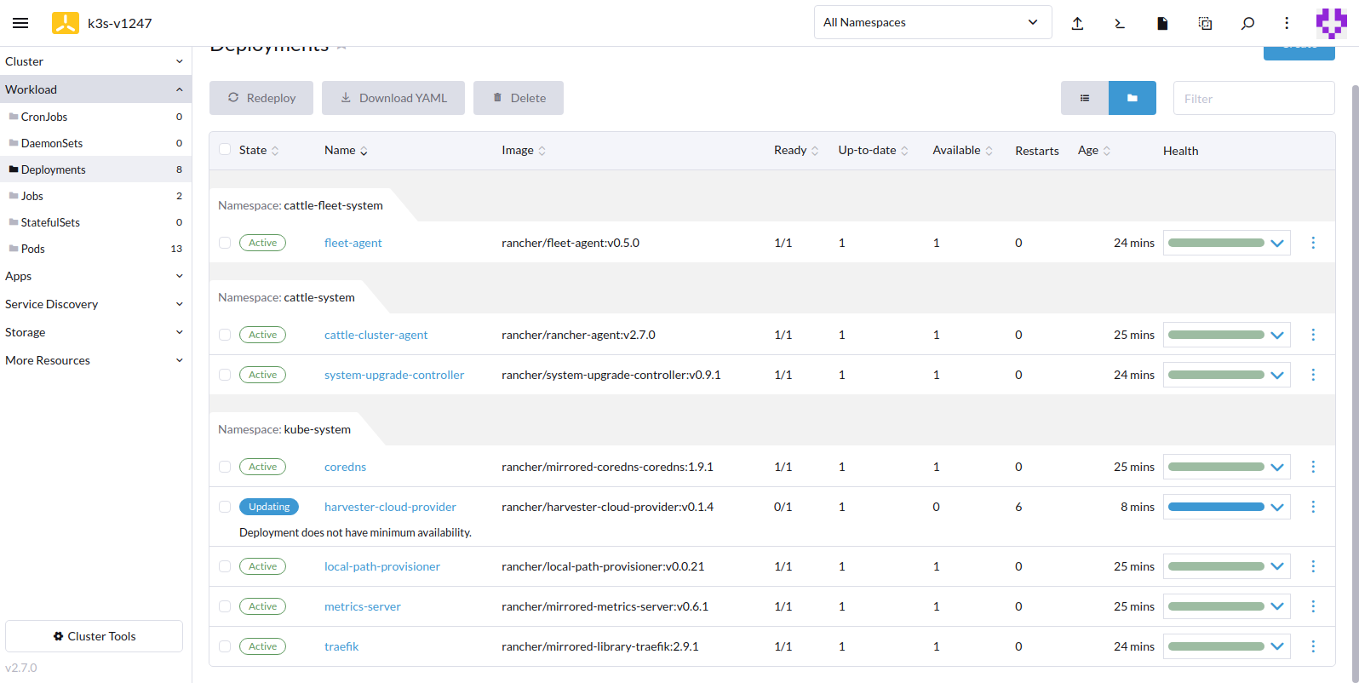Screen dimensions: 1359x683
Task: Click the yellow k3s cluster logo icon
Action: [x=66, y=23]
